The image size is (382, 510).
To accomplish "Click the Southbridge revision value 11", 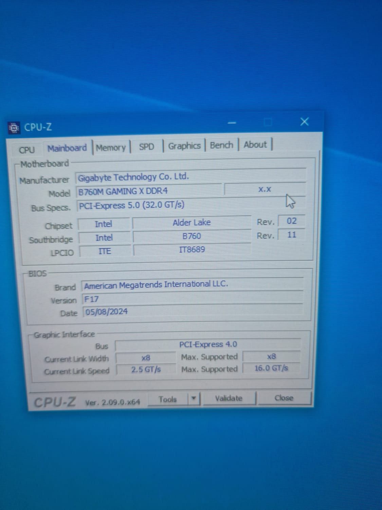I will point(292,235).
